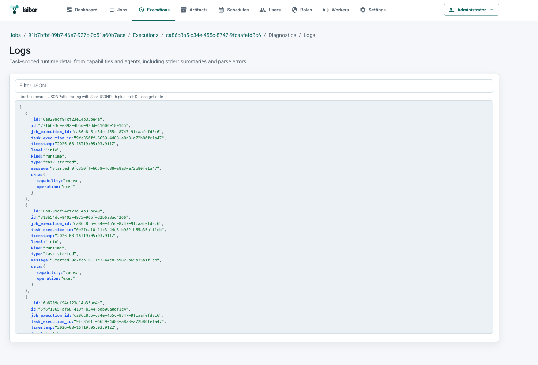Screen dimensions: 538x365
Task: Click the Roles shield icon
Action: click(x=294, y=10)
